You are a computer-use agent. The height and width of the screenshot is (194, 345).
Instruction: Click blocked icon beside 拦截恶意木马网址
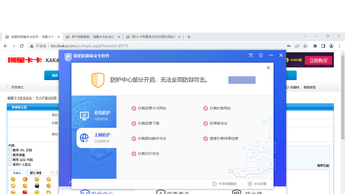tap(134, 108)
